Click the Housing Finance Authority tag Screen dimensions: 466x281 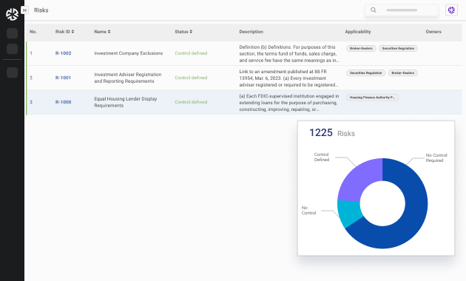(x=372, y=97)
